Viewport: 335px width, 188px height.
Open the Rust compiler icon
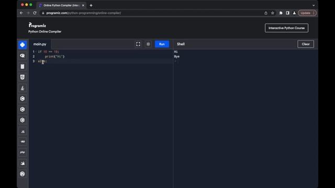(x=23, y=174)
